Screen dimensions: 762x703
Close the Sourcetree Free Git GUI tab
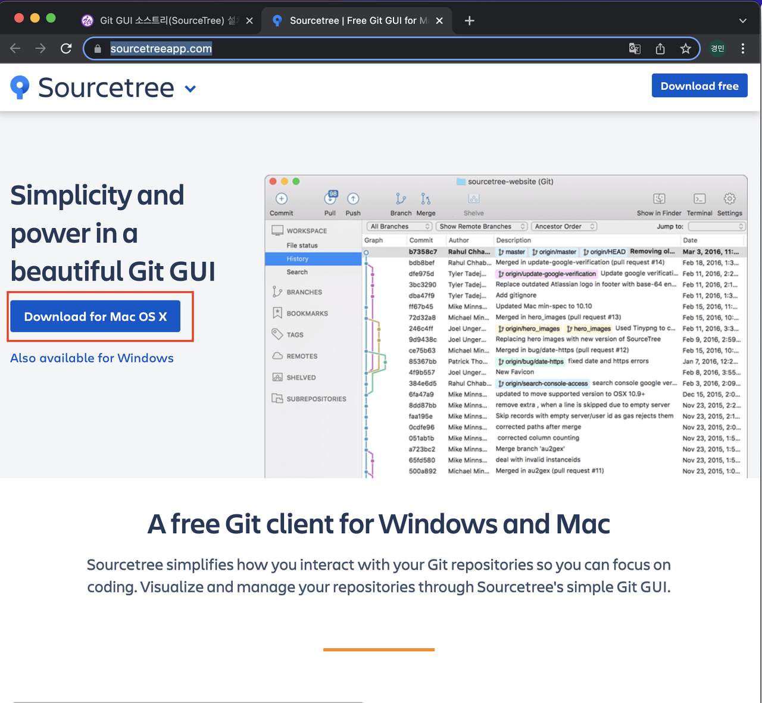[x=439, y=21]
